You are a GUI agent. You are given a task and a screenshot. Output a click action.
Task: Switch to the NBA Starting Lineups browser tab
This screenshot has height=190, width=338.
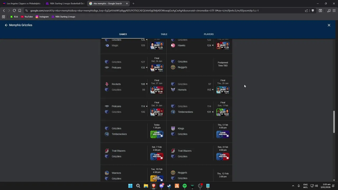point(65,3)
